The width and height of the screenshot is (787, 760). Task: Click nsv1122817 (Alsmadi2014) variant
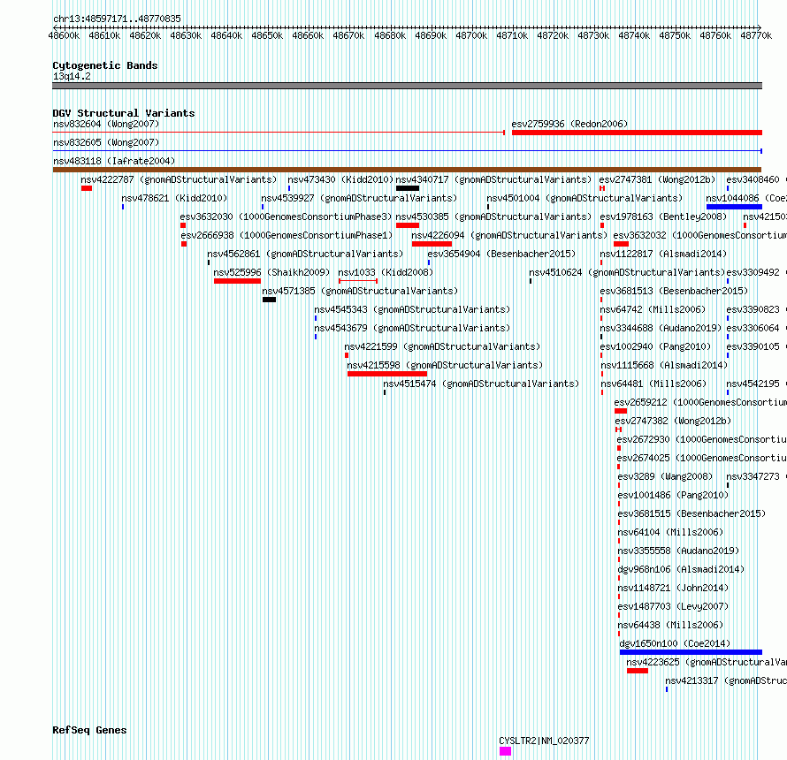[663, 254]
